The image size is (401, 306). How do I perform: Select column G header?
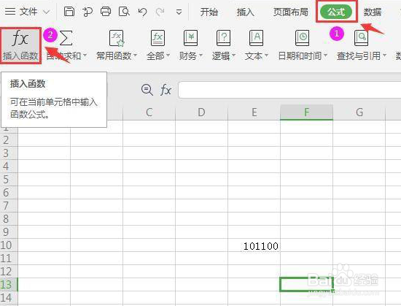(x=359, y=112)
